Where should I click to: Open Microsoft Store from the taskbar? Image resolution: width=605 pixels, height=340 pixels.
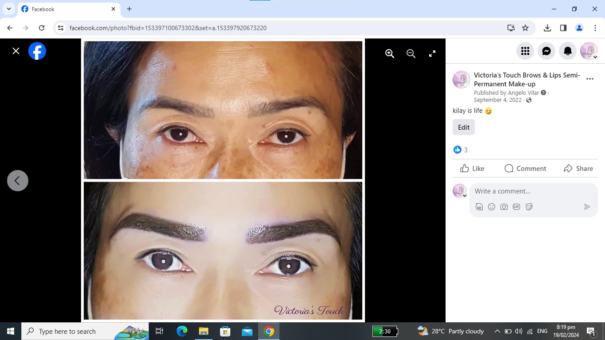pos(225,331)
